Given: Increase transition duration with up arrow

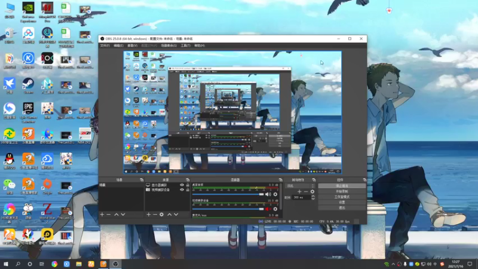Looking at the screenshot, I should point(312,196).
